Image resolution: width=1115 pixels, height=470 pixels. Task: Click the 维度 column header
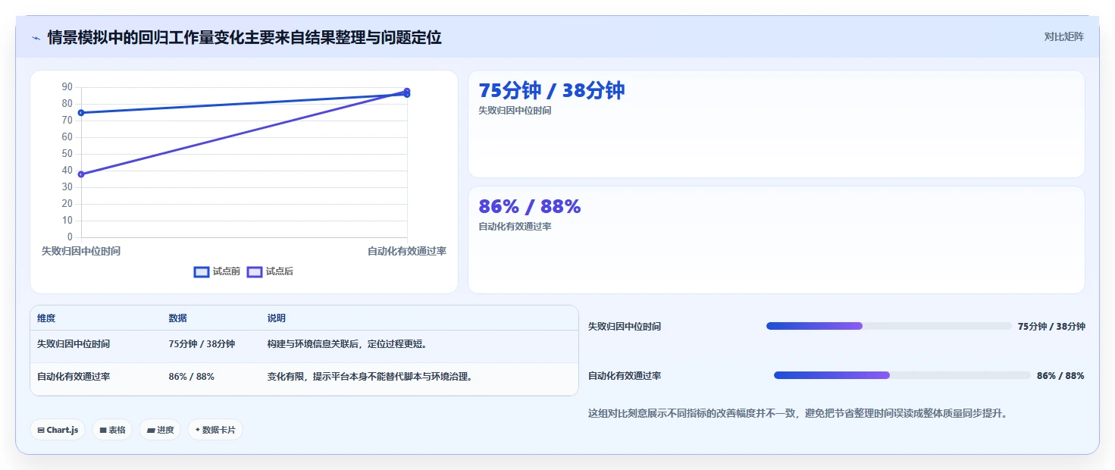46,318
